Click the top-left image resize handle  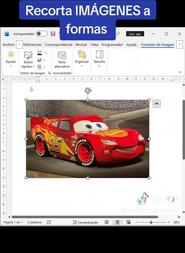26,100
